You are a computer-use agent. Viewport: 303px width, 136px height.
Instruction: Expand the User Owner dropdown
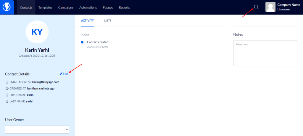37,130
